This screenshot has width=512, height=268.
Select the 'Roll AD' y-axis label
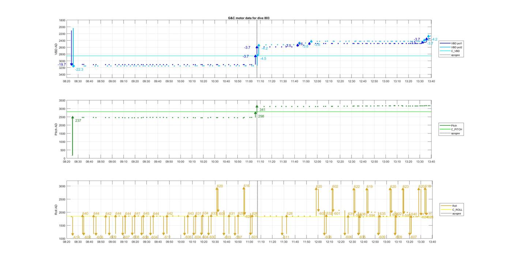pyautogui.click(x=56, y=210)
